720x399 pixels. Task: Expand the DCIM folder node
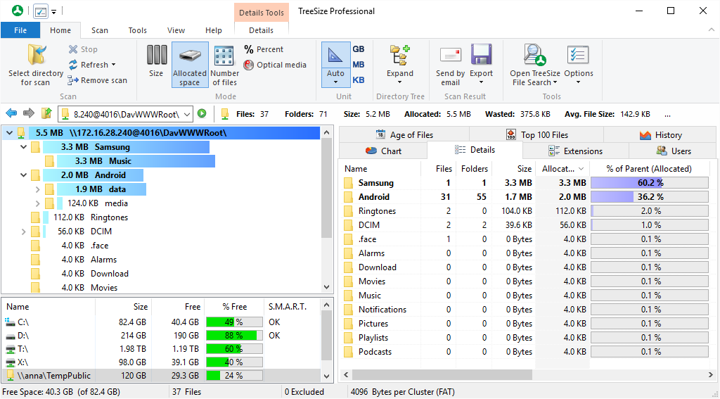coord(23,232)
